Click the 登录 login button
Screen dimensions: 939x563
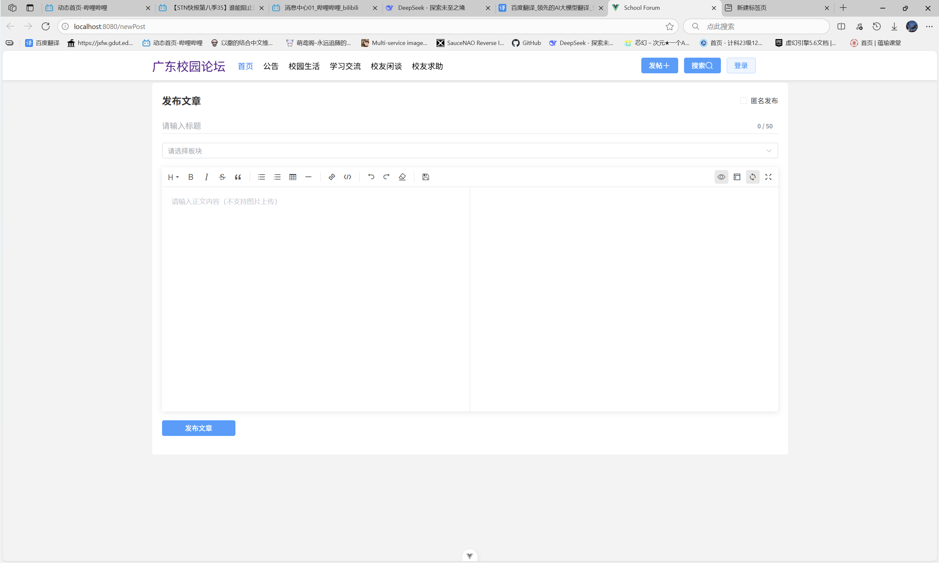click(740, 65)
